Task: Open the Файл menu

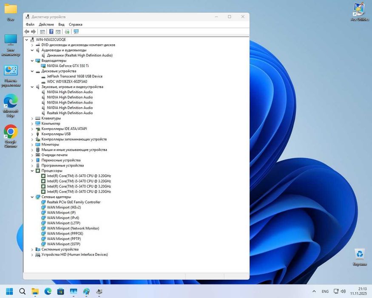Action: click(x=30, y=24)
